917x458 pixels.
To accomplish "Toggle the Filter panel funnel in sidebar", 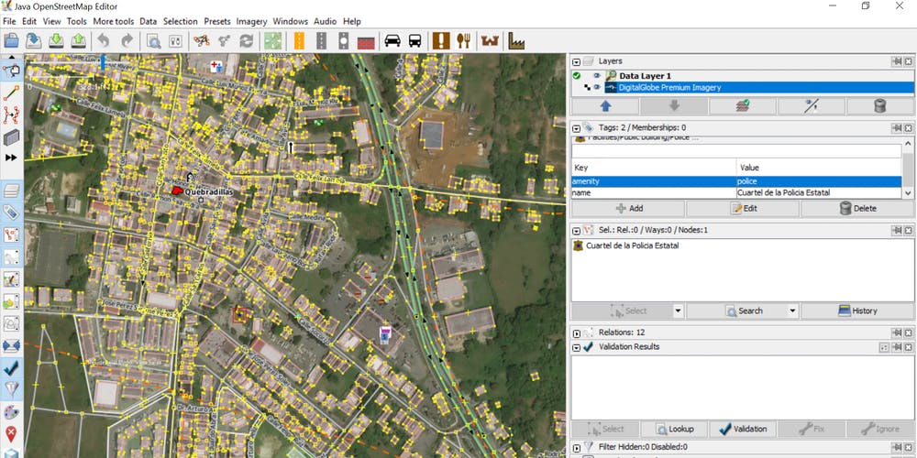I will click(x=11, y=389).
